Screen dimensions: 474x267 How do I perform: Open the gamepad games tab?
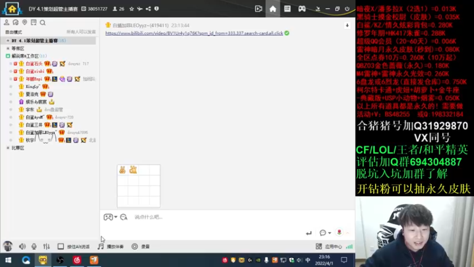tap(302, 9)
